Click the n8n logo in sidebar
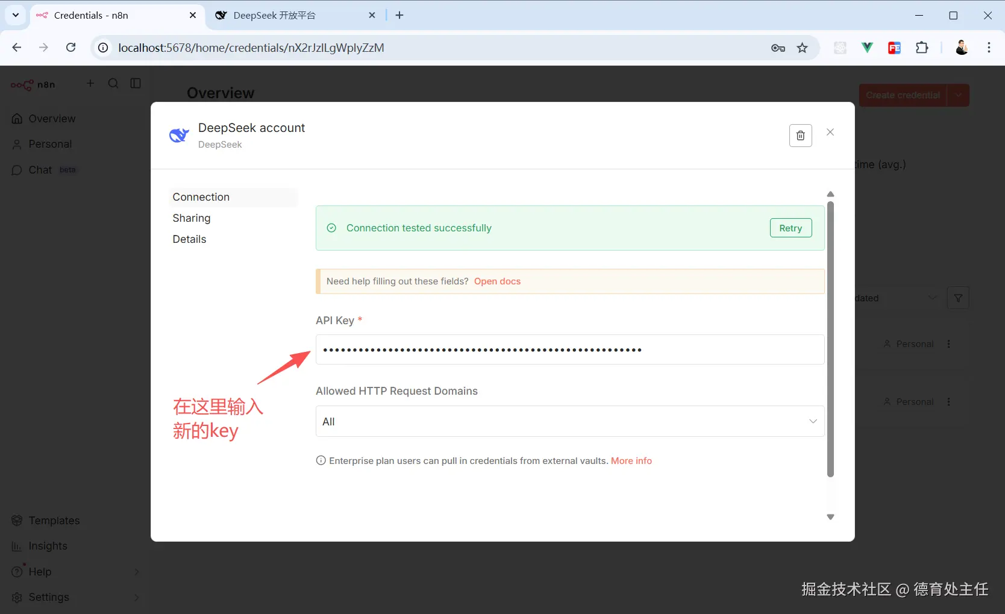Screen dimensions: 1005x614 click(33, 84)
